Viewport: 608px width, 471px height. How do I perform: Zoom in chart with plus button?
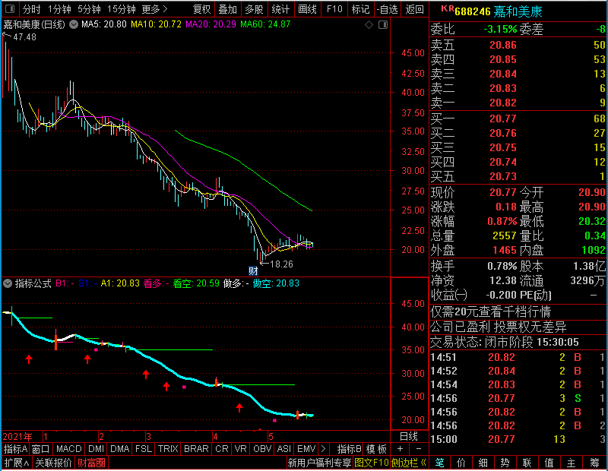coord(400,449)
